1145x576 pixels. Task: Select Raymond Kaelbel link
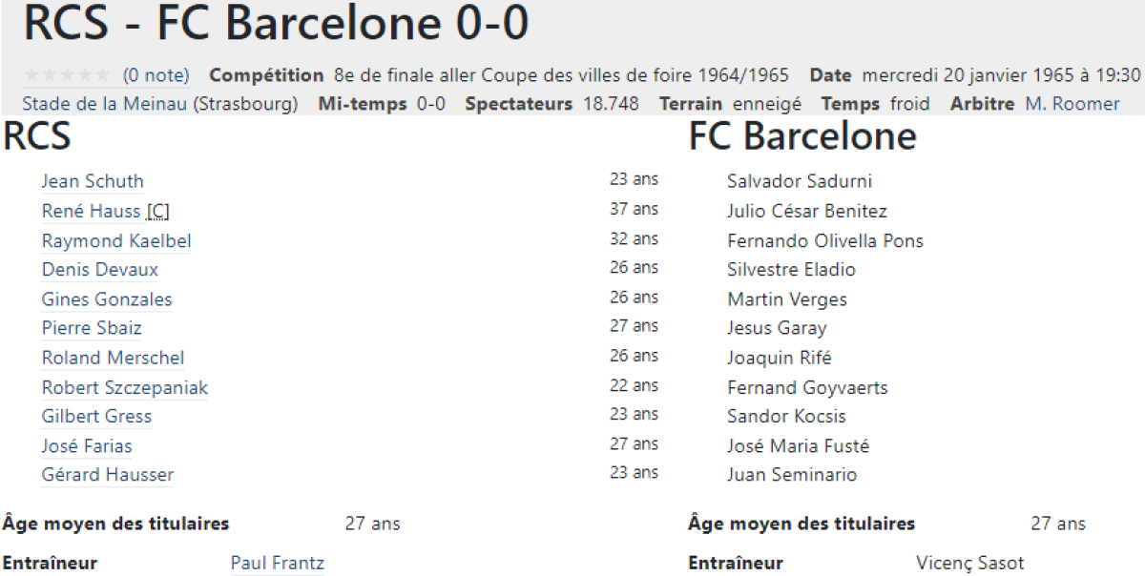tap(116, 240)
